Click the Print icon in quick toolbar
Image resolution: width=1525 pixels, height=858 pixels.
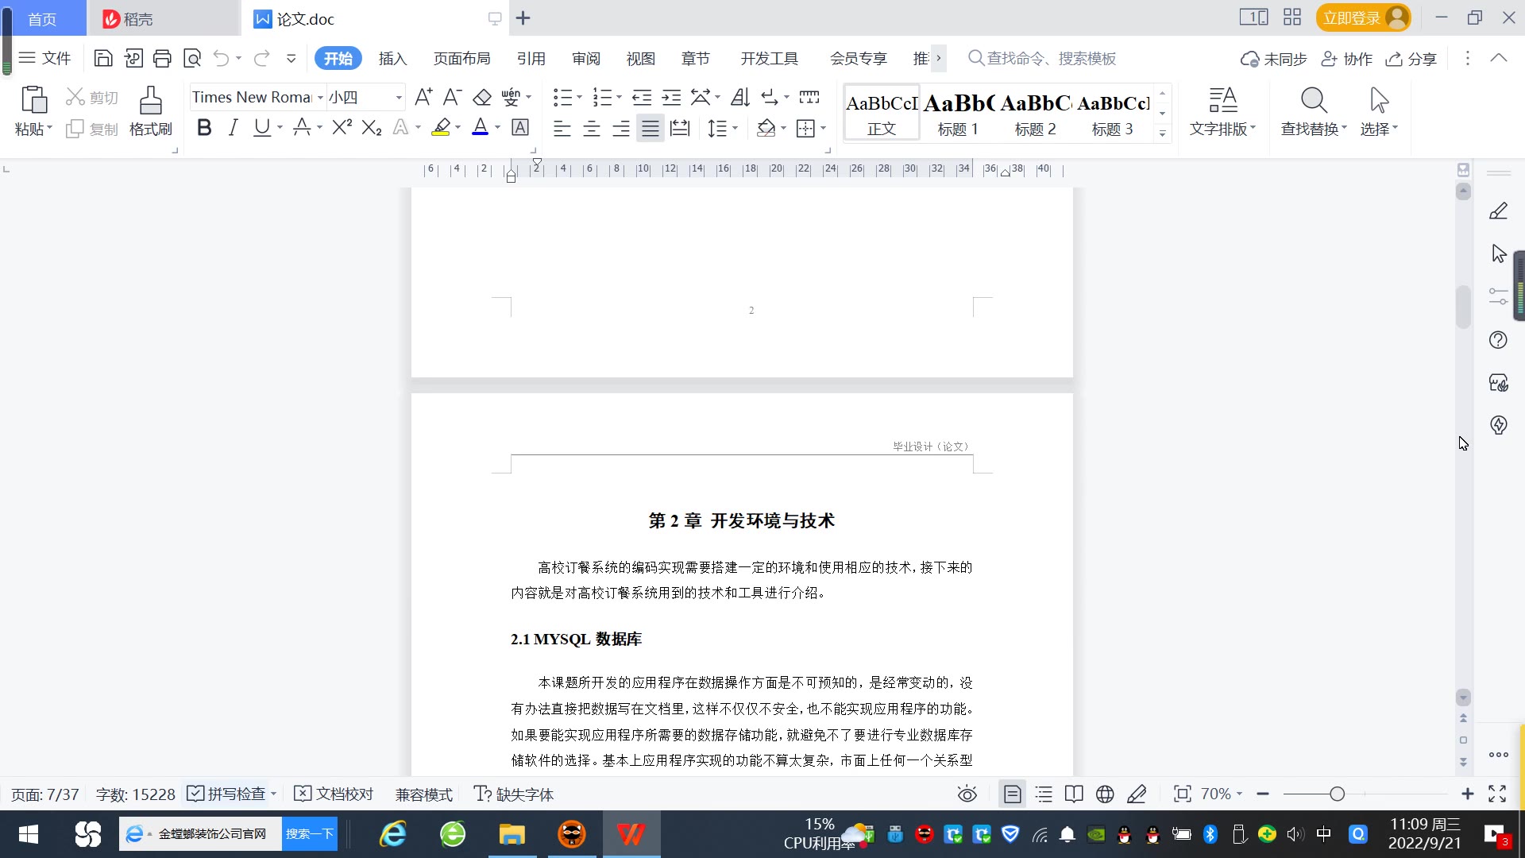point(162,58)
